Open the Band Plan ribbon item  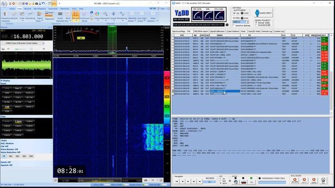68,17
